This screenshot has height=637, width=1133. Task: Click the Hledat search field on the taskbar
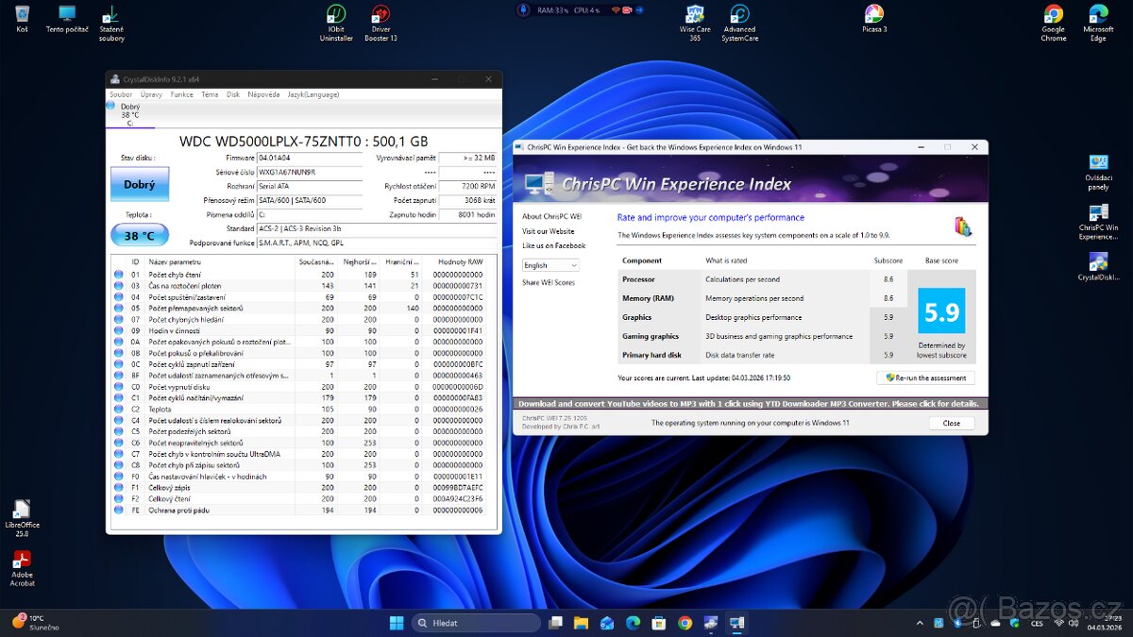477,623
